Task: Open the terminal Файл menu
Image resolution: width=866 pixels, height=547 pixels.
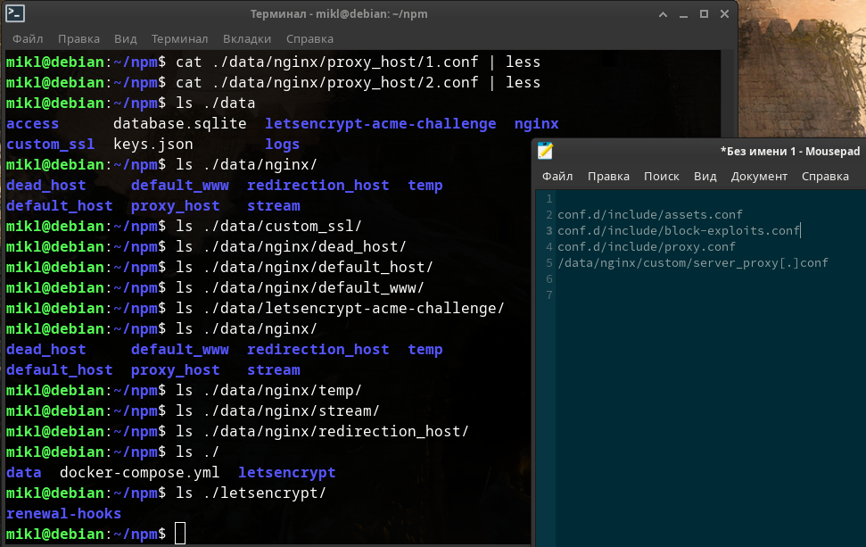Action: click(28, 38)
